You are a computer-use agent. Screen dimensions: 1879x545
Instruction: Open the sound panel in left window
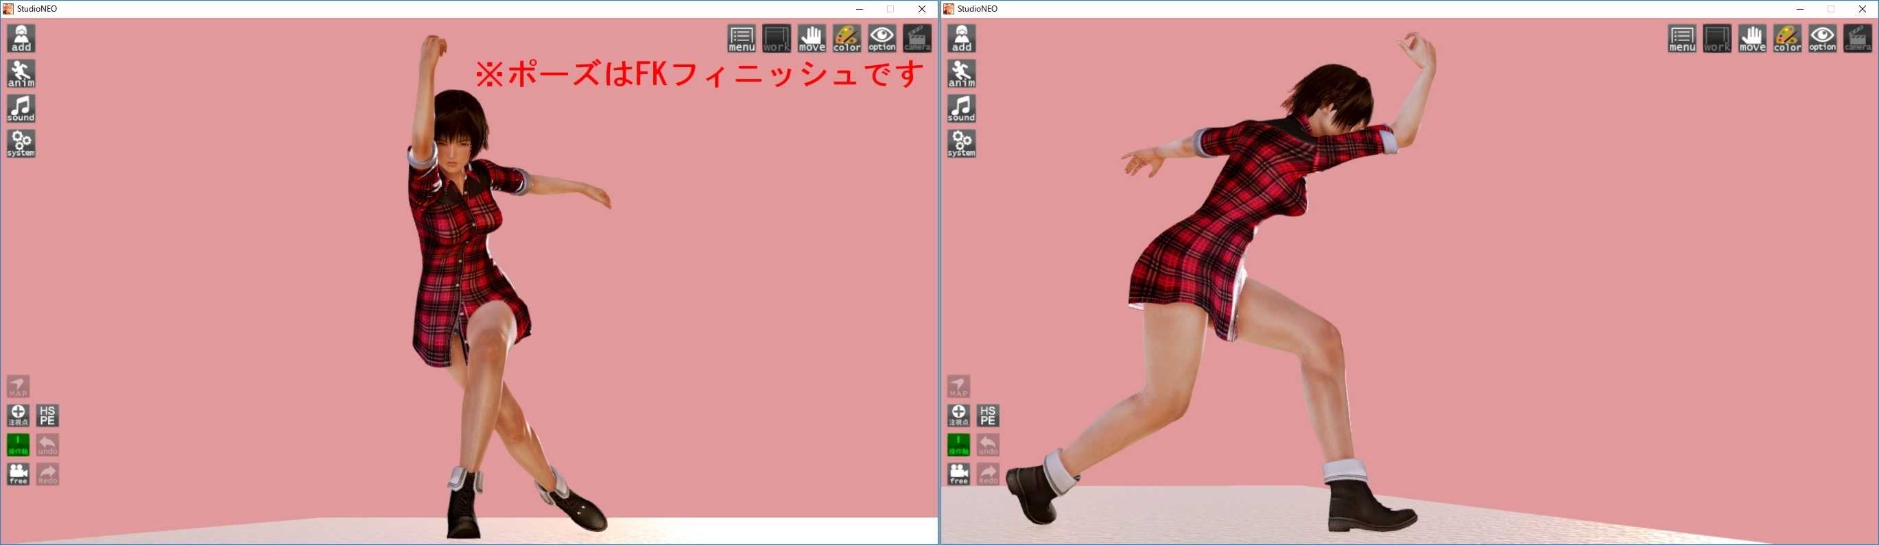[x=21, y=108]
